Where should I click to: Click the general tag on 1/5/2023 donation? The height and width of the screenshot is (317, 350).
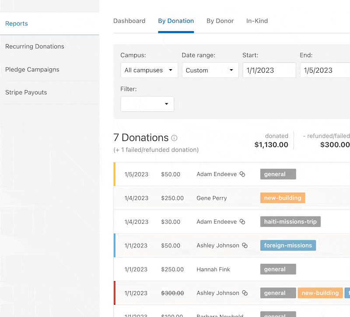278,174
